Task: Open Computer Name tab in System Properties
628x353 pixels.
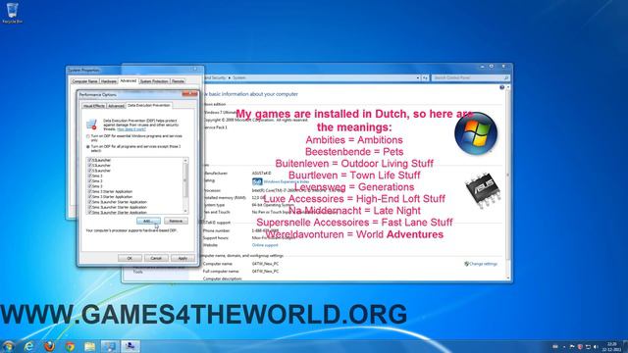Action: click(x=84, y=81)
